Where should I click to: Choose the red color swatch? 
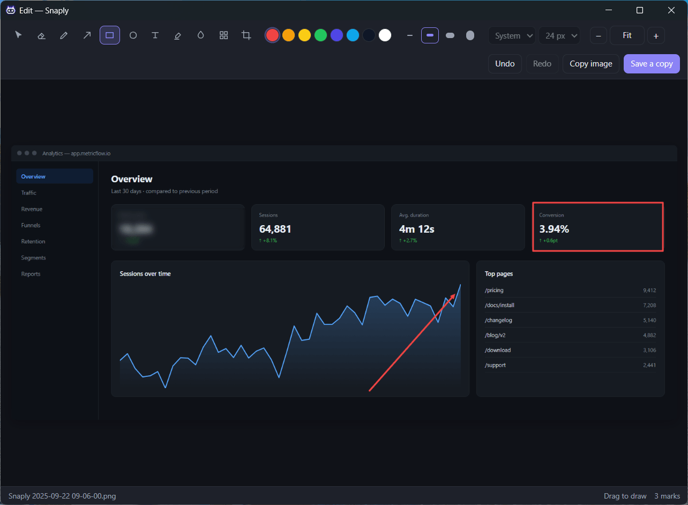272,35
